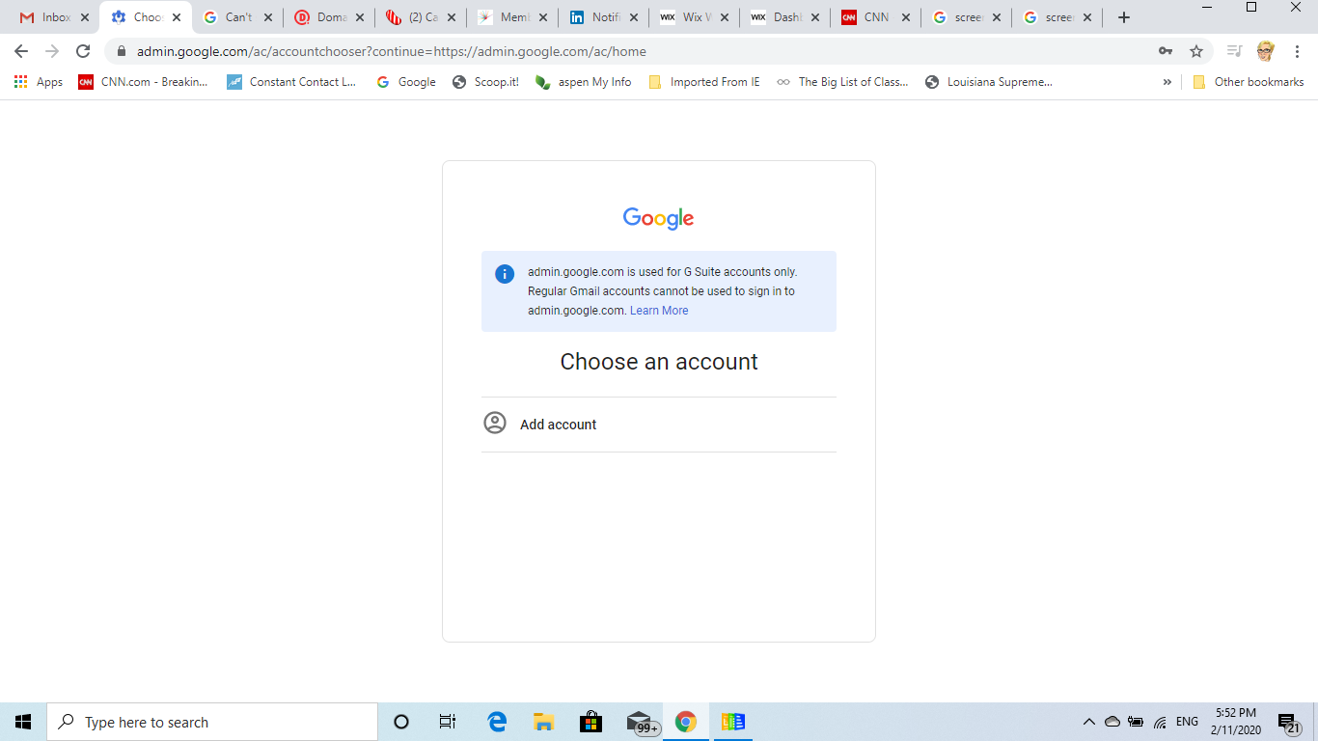Image resolution: width=1318 pixels, height=741 pixels.
Task: View site info via the lock icon
Action: pos(122,51)
